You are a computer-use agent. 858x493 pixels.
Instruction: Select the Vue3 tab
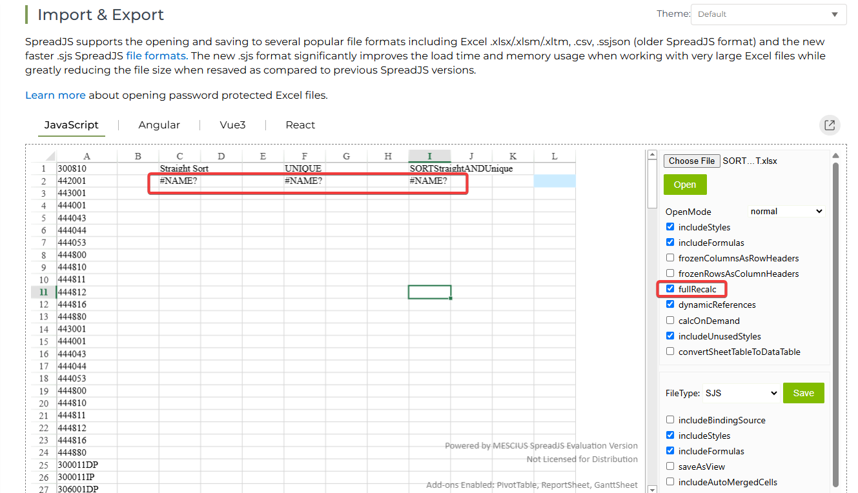232,125
